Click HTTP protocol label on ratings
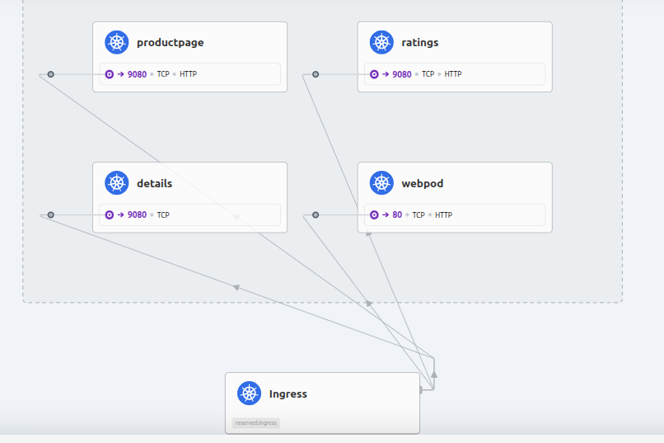 pos(453,74)
